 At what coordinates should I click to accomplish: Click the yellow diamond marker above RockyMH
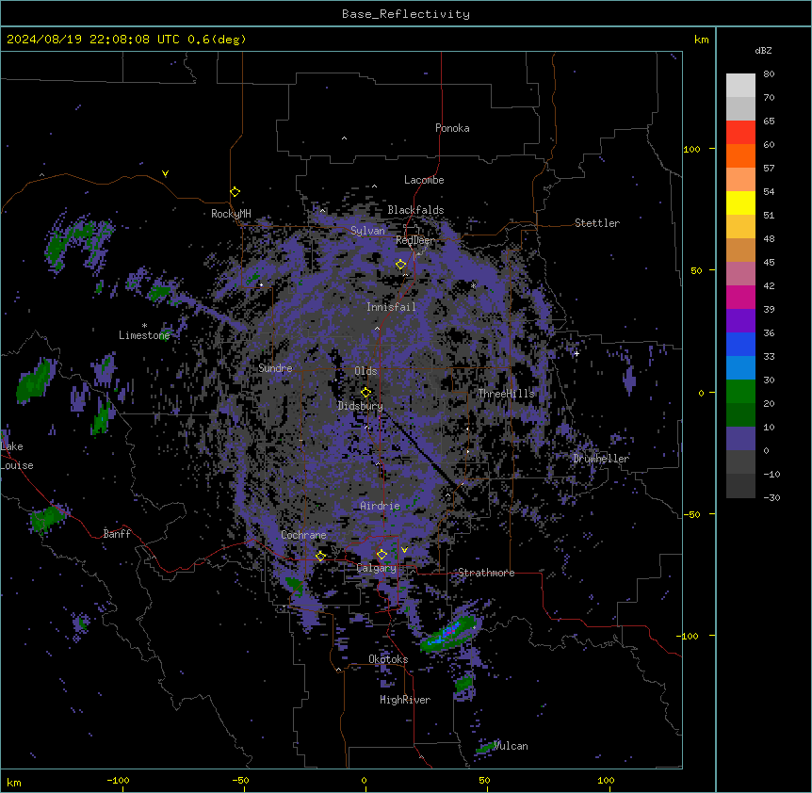(235, 192)
